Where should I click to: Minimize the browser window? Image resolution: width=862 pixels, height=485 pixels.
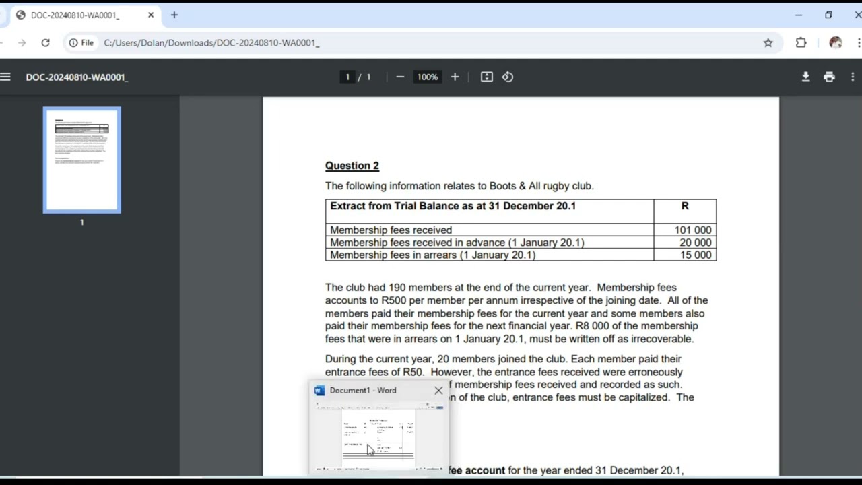(799, 15)
